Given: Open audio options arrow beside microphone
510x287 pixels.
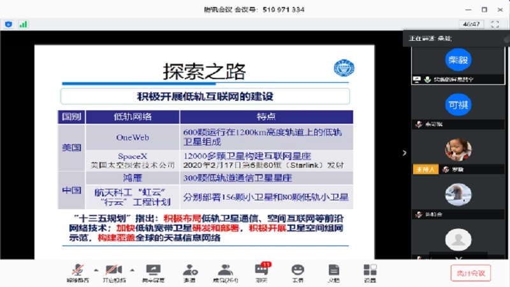Looking at the screenshot, I should (96, 270).
